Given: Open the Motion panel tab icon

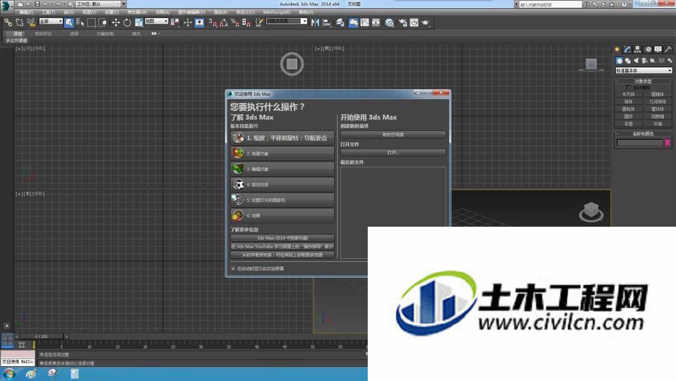Looking at the screenshot, I should coord(648,49).
